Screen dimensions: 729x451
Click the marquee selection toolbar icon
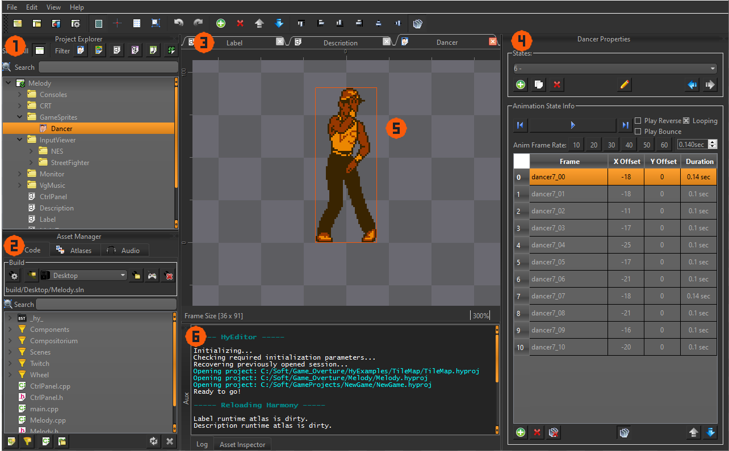(156, 23)
